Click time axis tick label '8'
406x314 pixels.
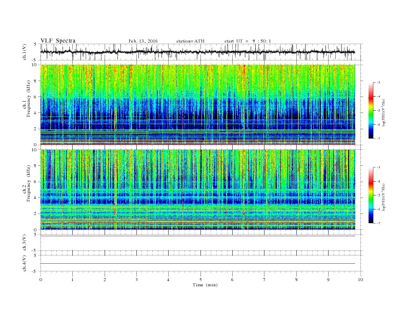click(296, 280)
